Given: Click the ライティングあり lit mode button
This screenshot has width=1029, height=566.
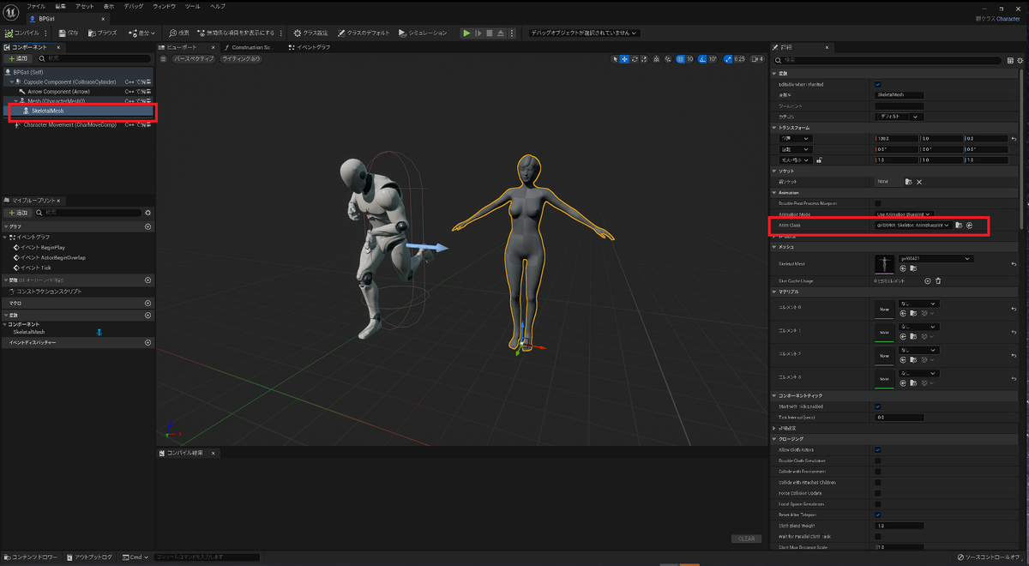Looking at the screenshot, I should (x=242, y=59).
